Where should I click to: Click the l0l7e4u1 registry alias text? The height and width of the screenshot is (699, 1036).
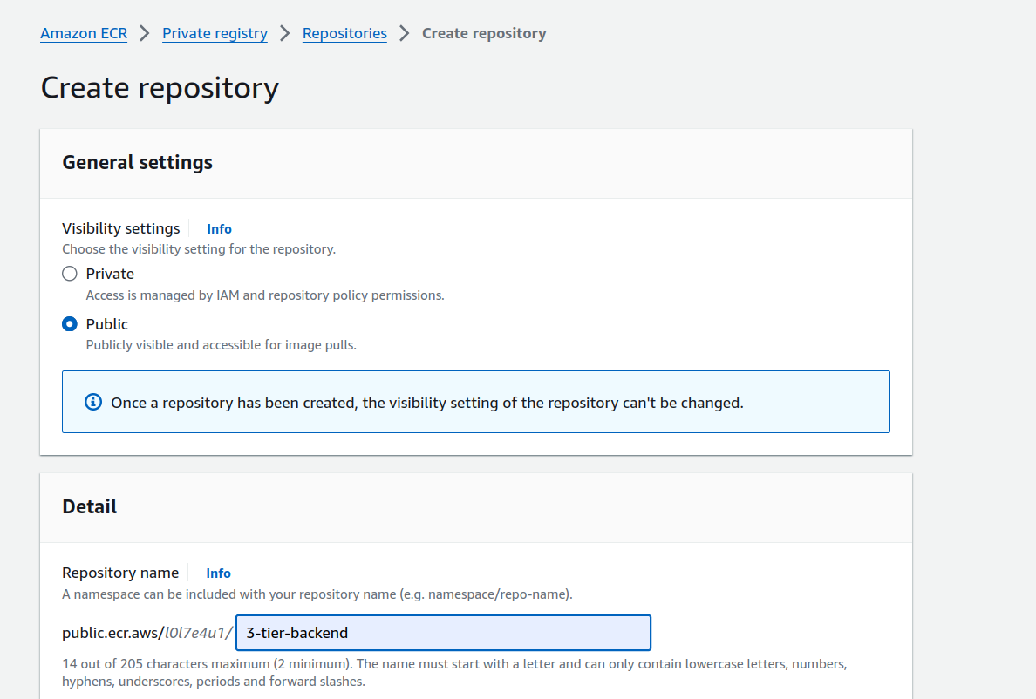coord(198,633)
